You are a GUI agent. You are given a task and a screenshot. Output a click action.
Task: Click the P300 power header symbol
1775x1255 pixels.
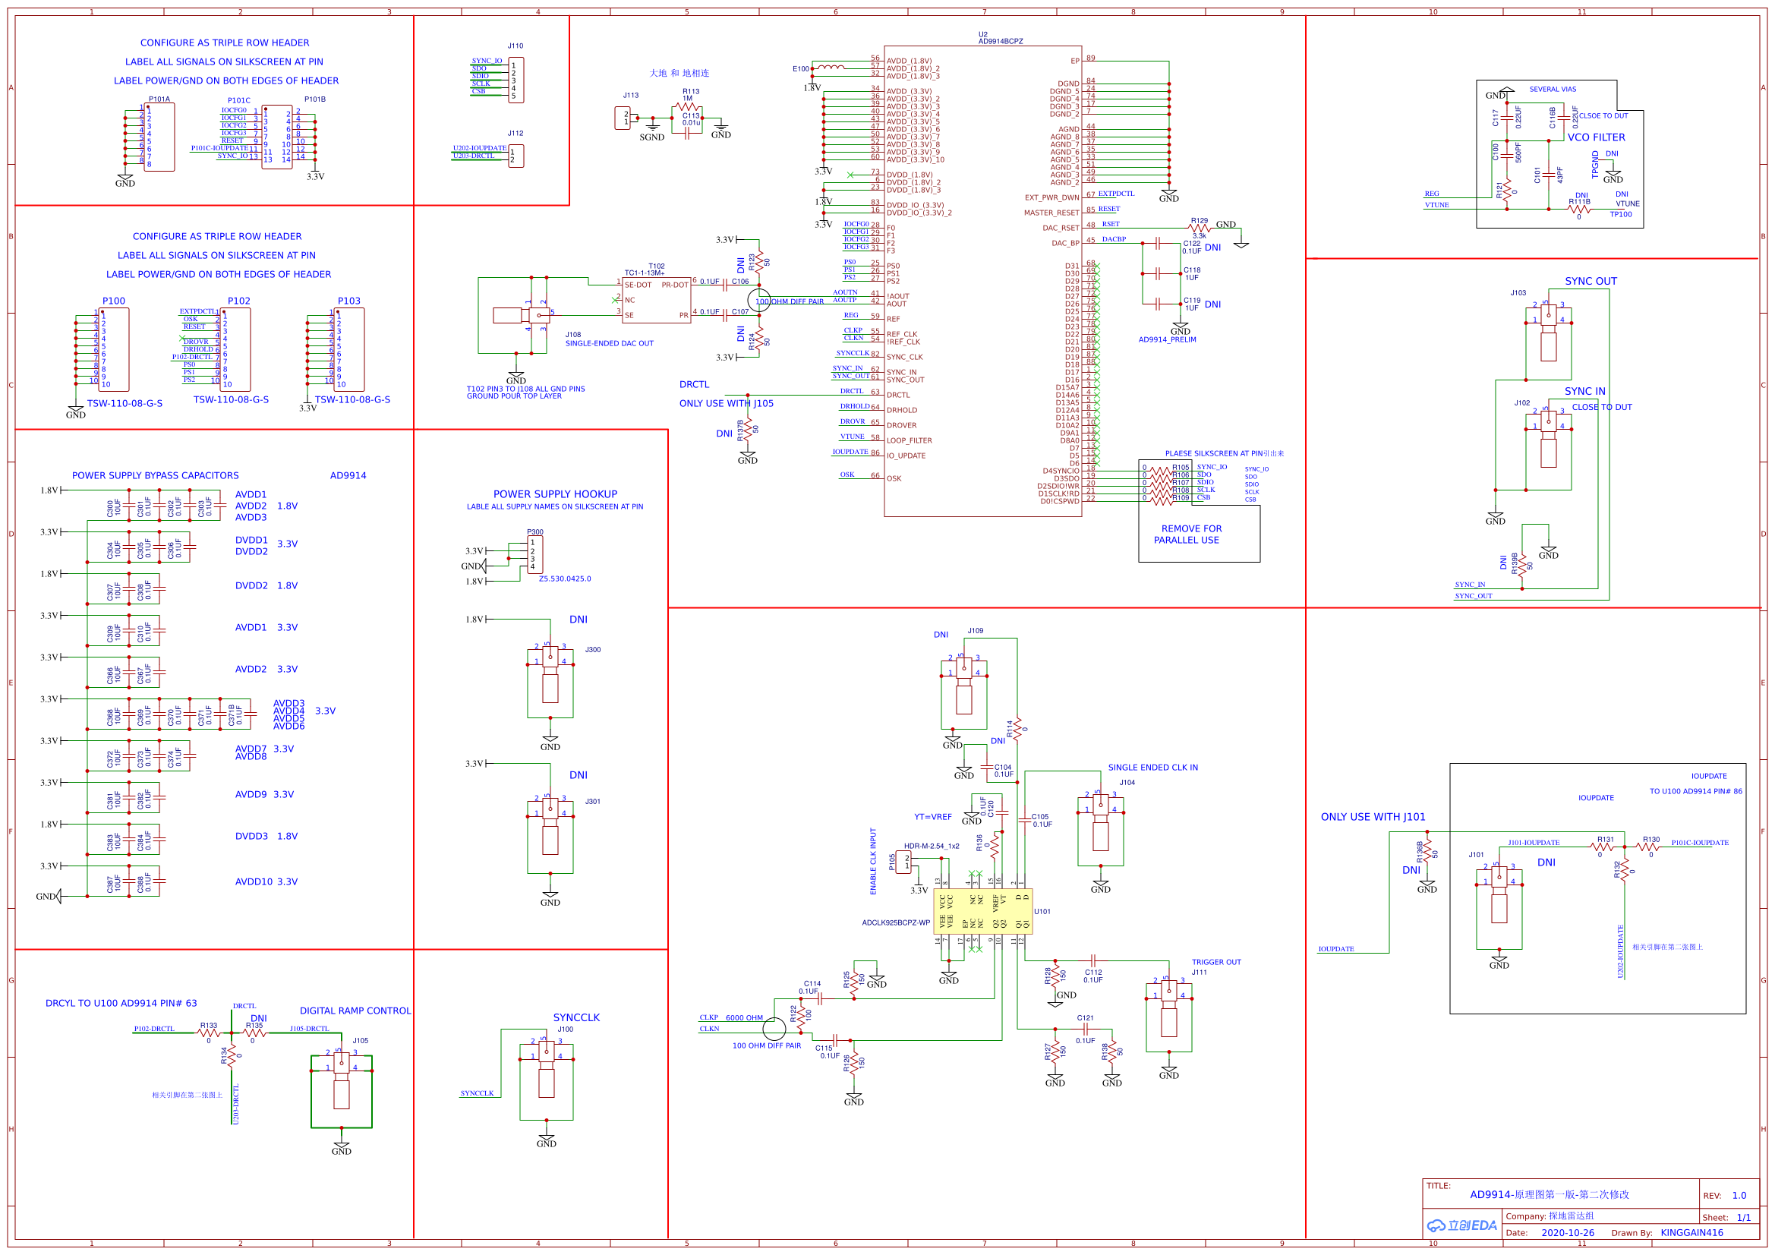pyautogui.click(x=534, y=554)
